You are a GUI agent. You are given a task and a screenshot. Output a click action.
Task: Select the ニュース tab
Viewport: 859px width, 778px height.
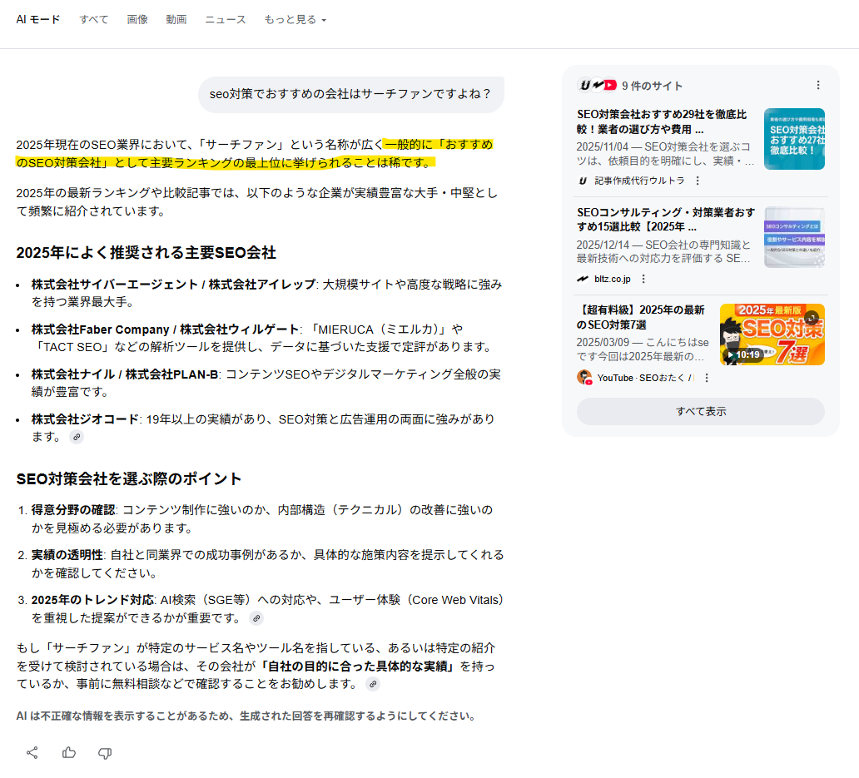click(225, 19)
